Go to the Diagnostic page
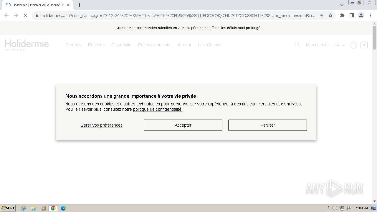The width and height of the screenshot is (377, 212). pyautogui.click(x=121, y=45)
